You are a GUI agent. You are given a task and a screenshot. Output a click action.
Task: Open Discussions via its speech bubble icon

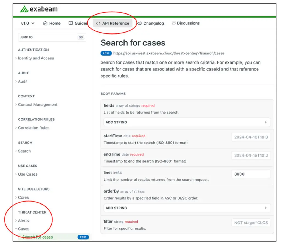[x=174, y=23]
